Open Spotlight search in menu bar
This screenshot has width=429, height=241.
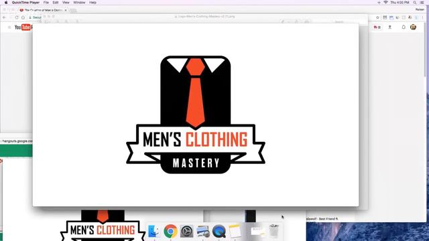[415, 3]
